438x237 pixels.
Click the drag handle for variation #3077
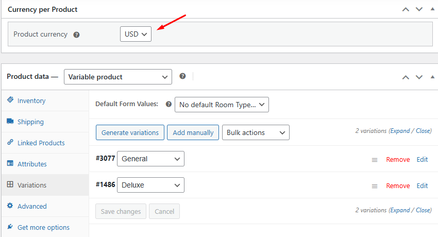point(375,160)
